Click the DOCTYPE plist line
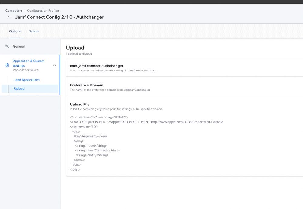The height and width of the screenshot is (209, 303). pos(146,122)
